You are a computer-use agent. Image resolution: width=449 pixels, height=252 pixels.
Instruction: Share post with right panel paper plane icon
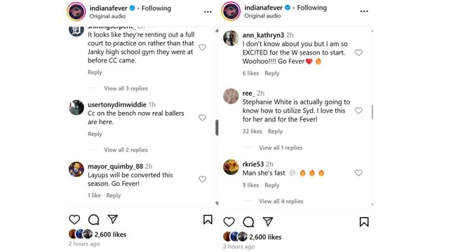point(268,221)
